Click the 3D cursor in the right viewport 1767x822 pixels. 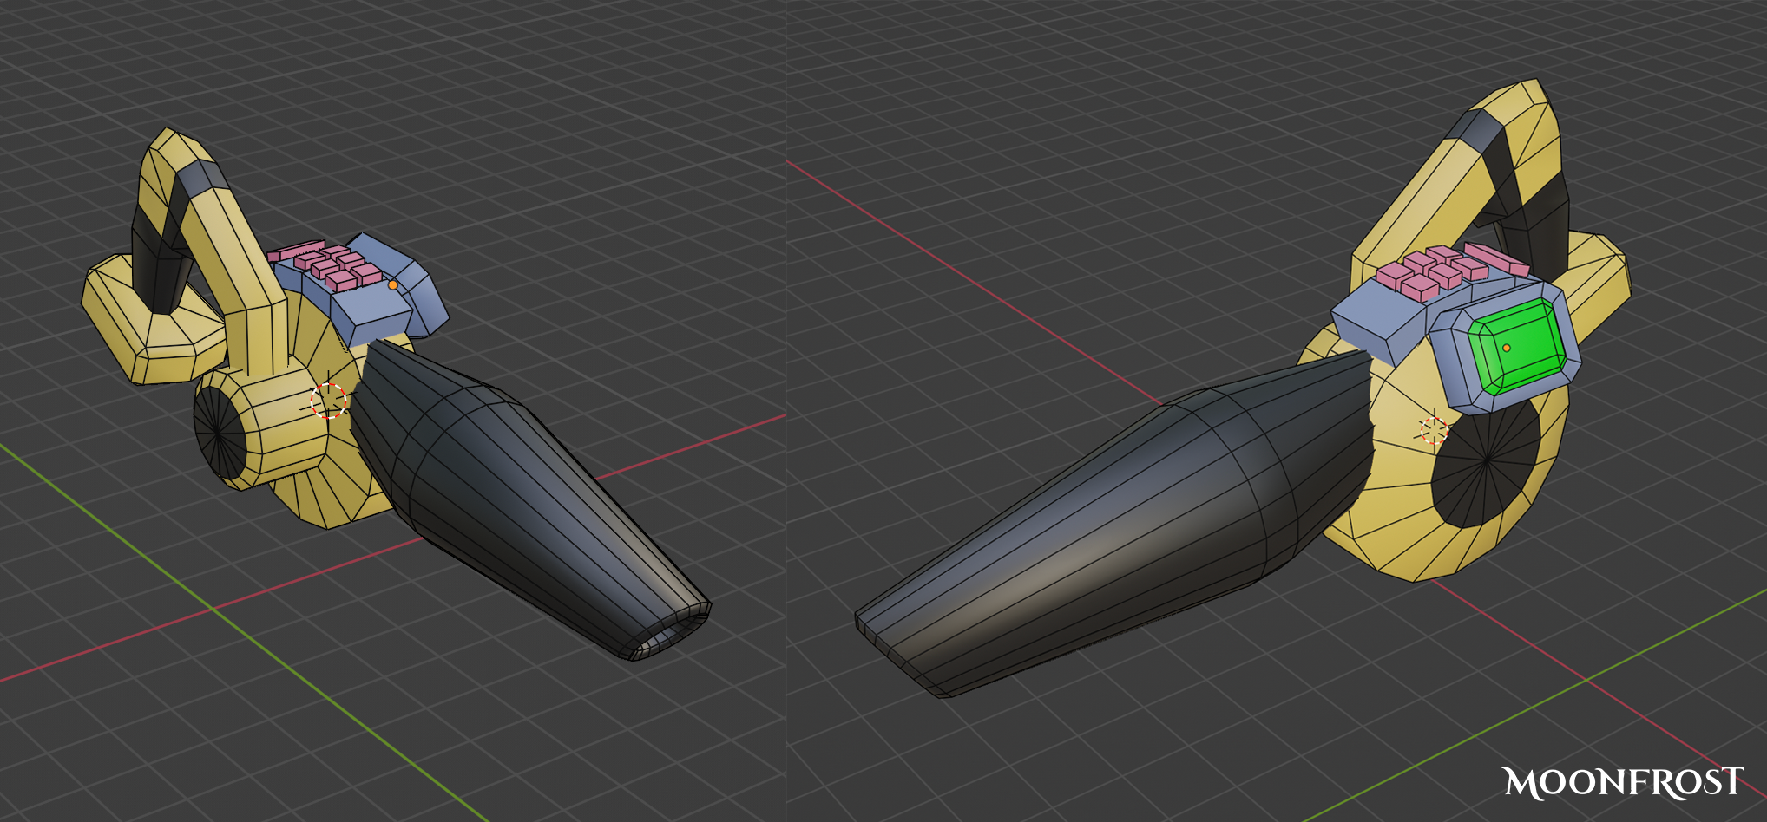click(x=1435, y=429)
